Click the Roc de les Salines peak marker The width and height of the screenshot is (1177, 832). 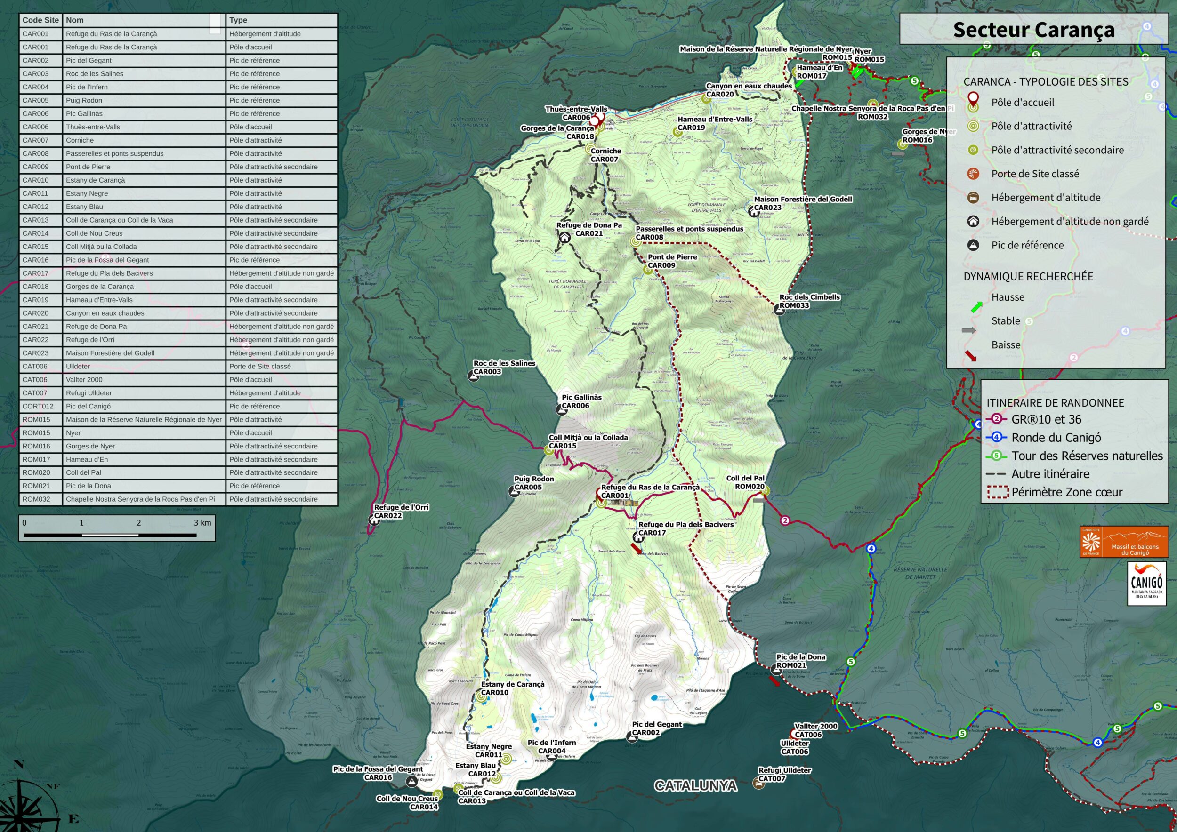[474, 376]
